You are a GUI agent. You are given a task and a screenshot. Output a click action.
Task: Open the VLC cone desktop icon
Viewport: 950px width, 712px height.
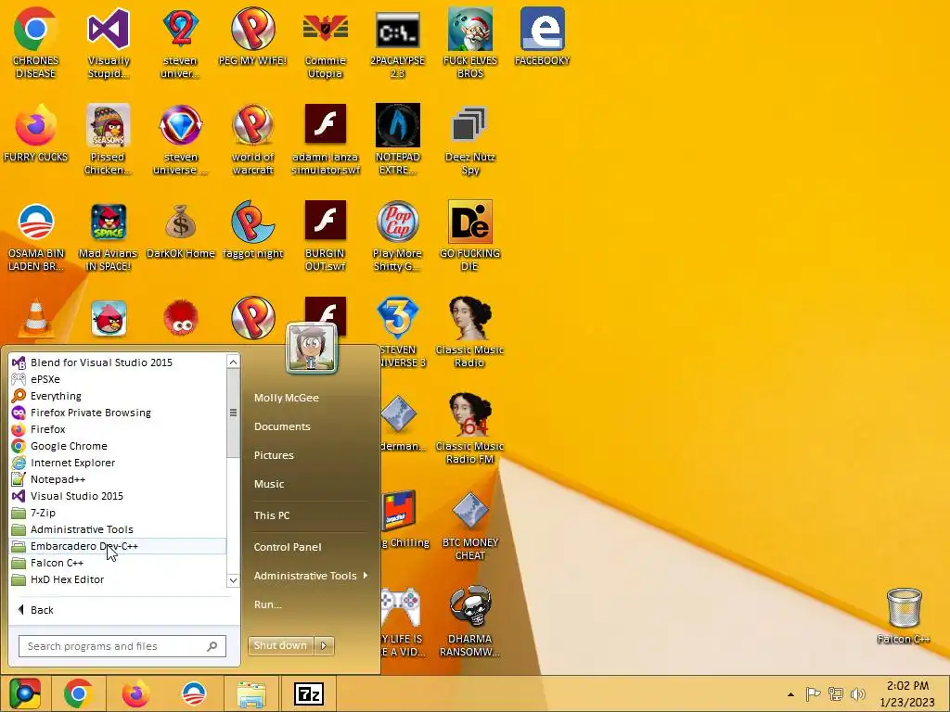36,318
